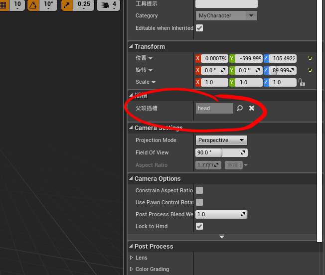
Task: Click the 工具提示 tooltip input field
Action: (226, 3)
